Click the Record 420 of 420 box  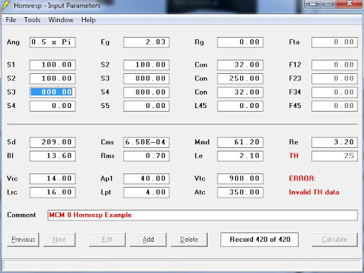pyautogui.click(x=259, y=240)
